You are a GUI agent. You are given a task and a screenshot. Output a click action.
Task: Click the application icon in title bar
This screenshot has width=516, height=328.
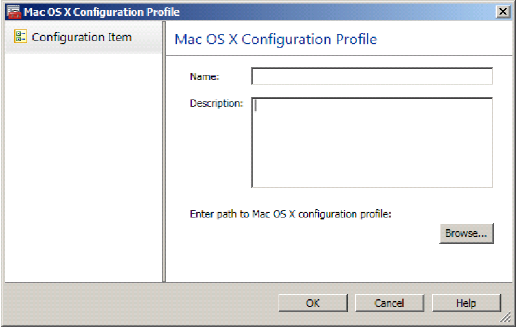pyautogui.click(x=13, y=12)
